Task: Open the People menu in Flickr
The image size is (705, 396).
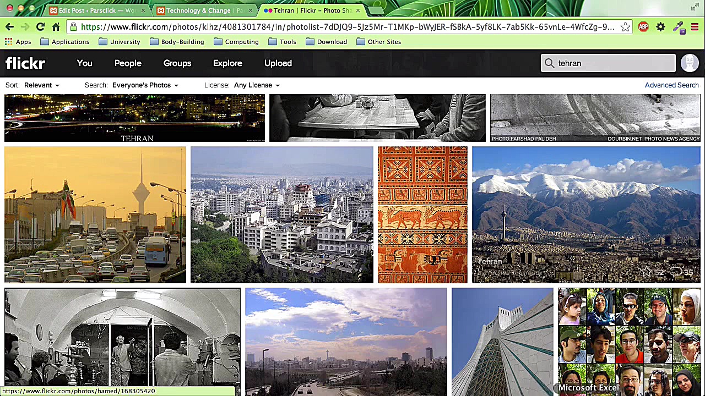Action: click(128, 63)
